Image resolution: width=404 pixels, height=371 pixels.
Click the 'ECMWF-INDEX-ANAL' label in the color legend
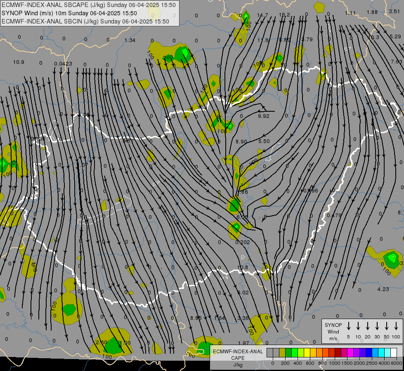[238, 352]
